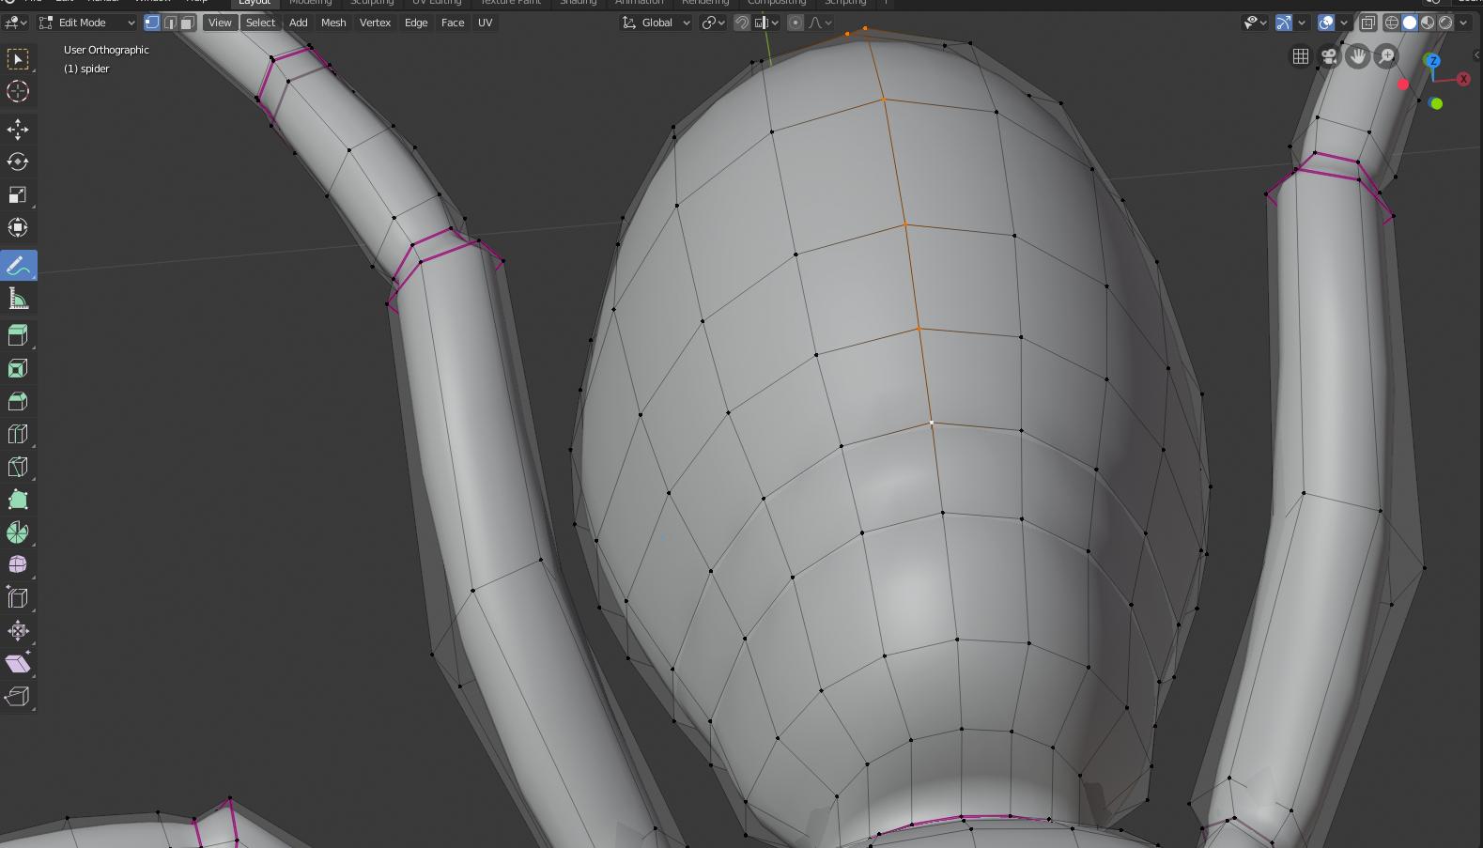
Task: Toggle proportional editing button
Action: [796, 23]
